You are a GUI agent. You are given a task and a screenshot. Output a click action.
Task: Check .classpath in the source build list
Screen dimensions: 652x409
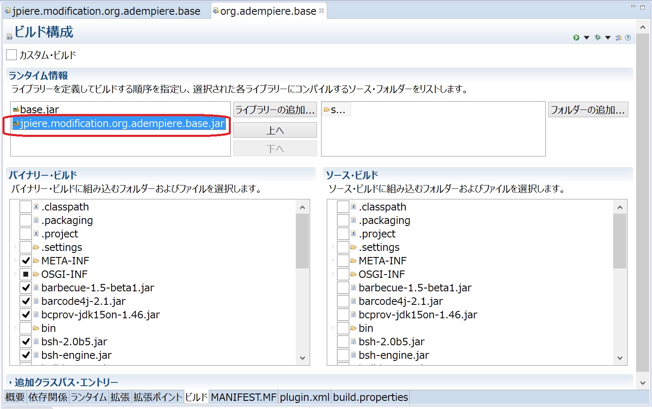(x=343, y=207)
